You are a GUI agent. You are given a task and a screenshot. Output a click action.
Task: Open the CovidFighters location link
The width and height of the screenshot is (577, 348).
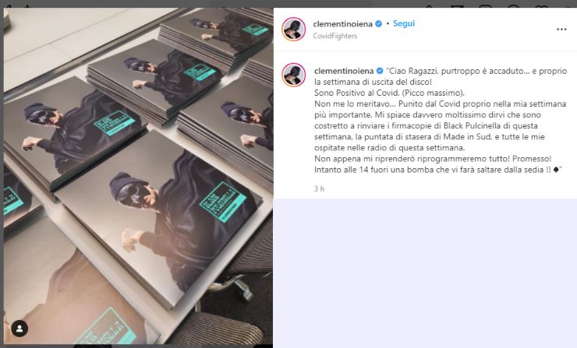pos(335,36)
